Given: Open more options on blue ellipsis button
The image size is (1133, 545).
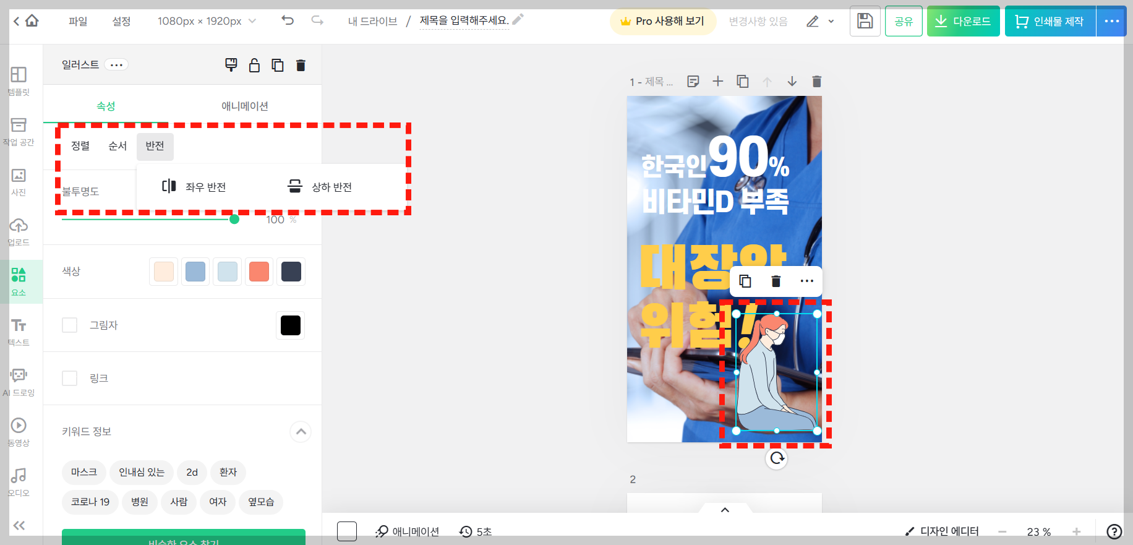Looking at the screenshot, I should (1111, 21).
